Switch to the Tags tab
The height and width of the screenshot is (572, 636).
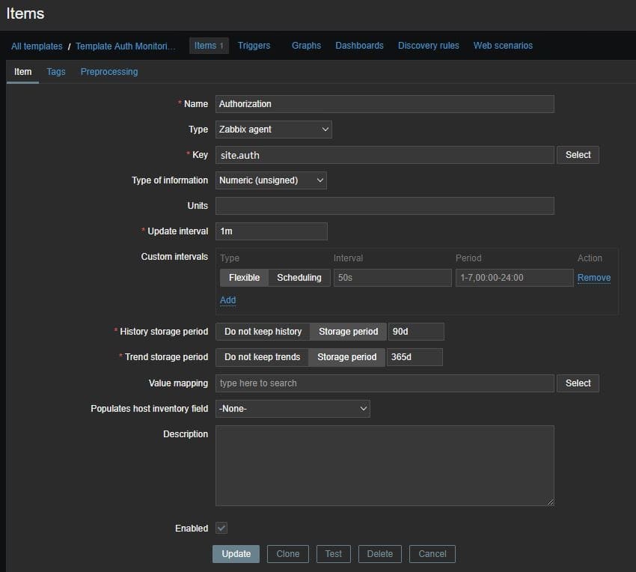coord(56,72)
